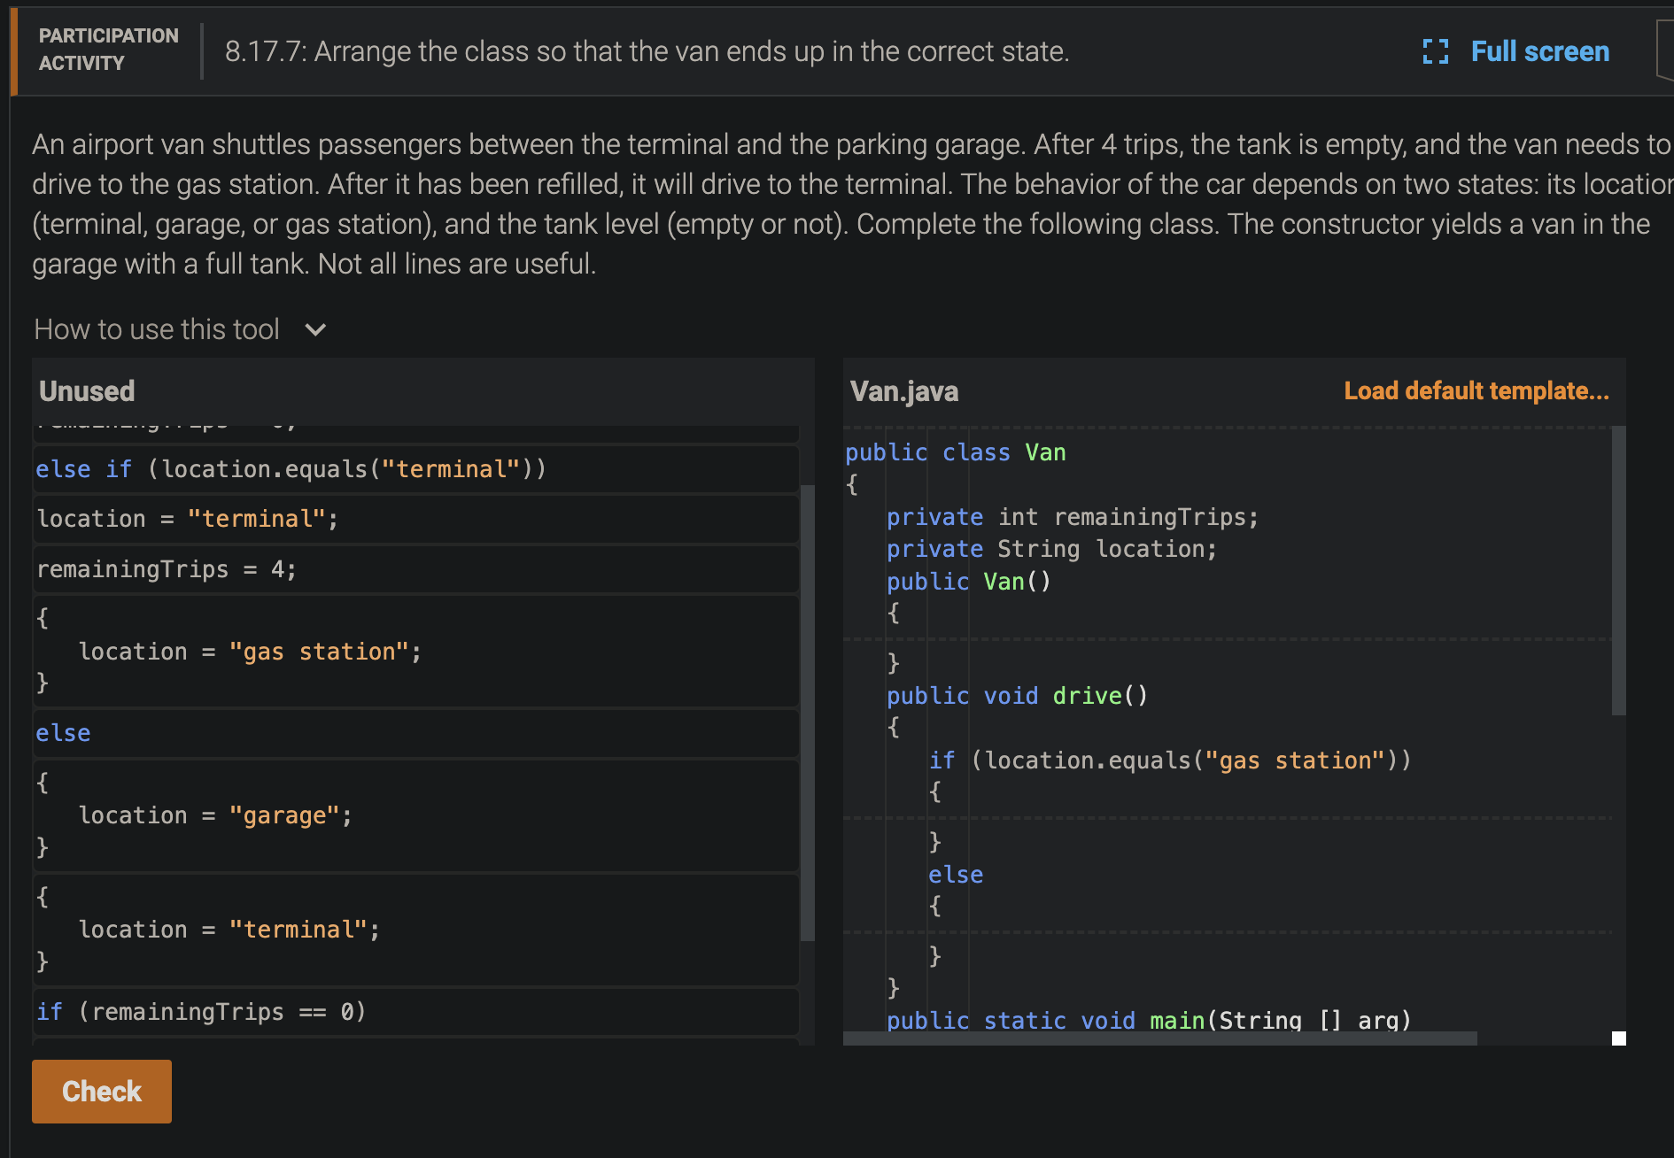
Task: Click Load default template link
Action: click(1476, 390)
